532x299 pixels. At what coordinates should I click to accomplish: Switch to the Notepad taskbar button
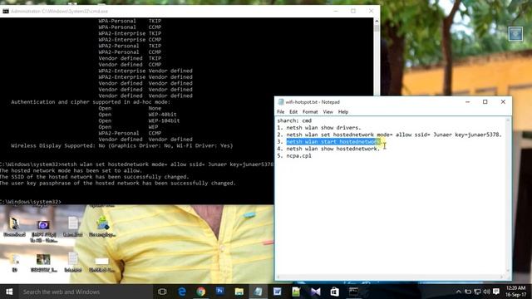[259, 292]
